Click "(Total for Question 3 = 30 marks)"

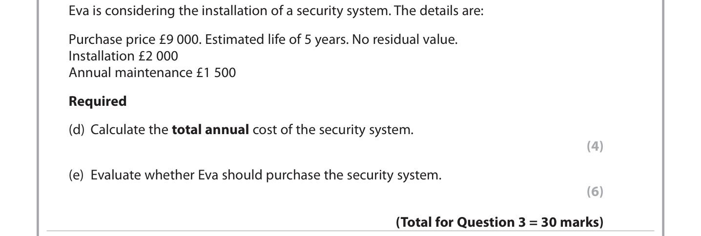click(499, 222)
